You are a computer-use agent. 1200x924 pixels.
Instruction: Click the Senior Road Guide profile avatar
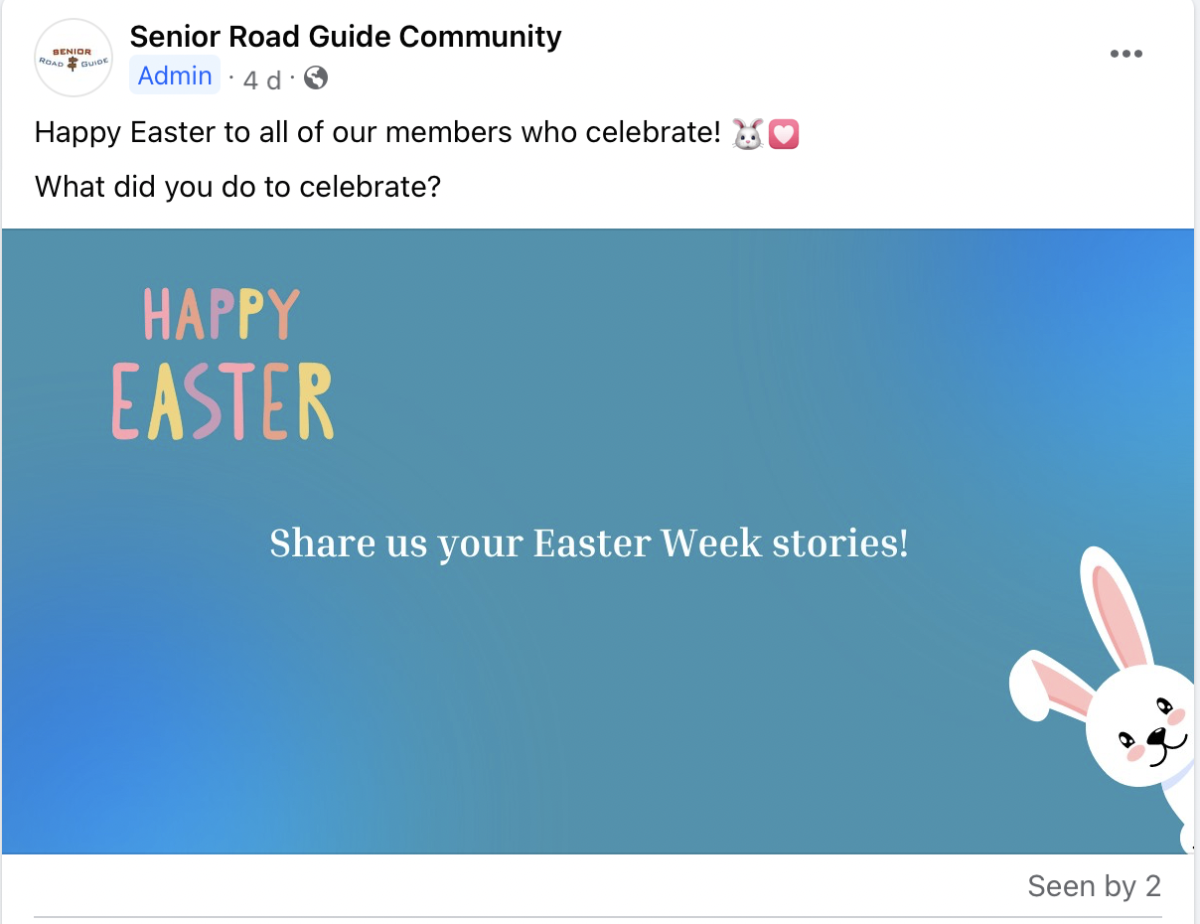tap(73, 58)
